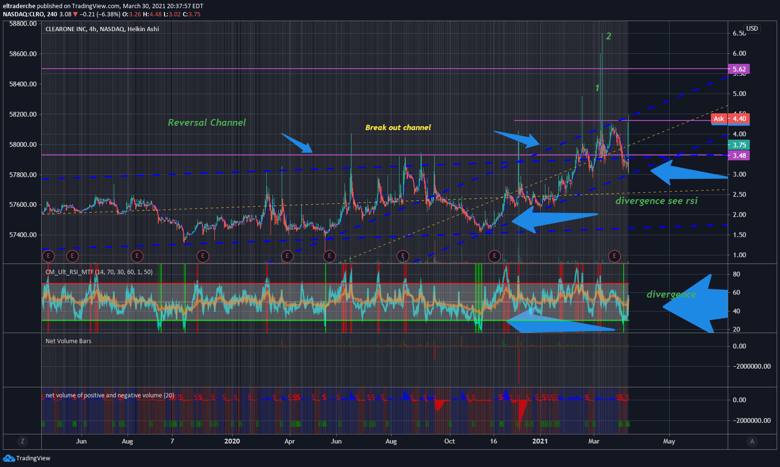The height and width of the screenshot is (467, 780).
Task: Select the green wave label 2
Action: (x=609, y=36)
